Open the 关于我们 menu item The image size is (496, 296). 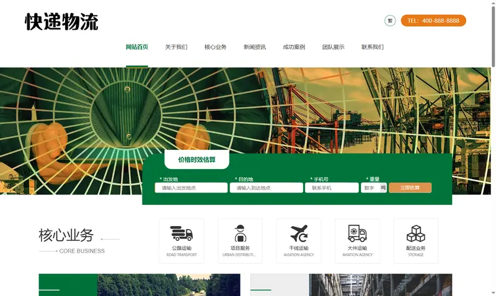coord(176,47)
